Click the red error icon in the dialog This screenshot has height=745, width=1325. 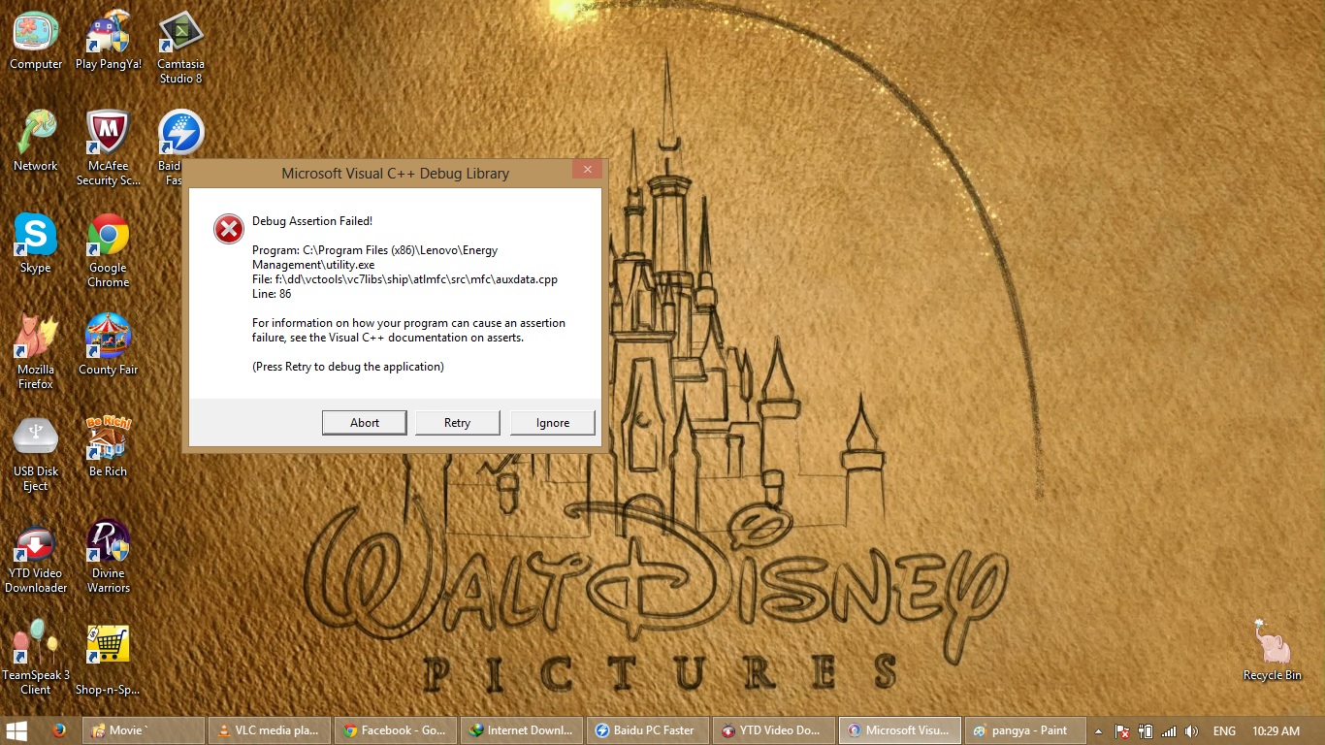(229, 229)
